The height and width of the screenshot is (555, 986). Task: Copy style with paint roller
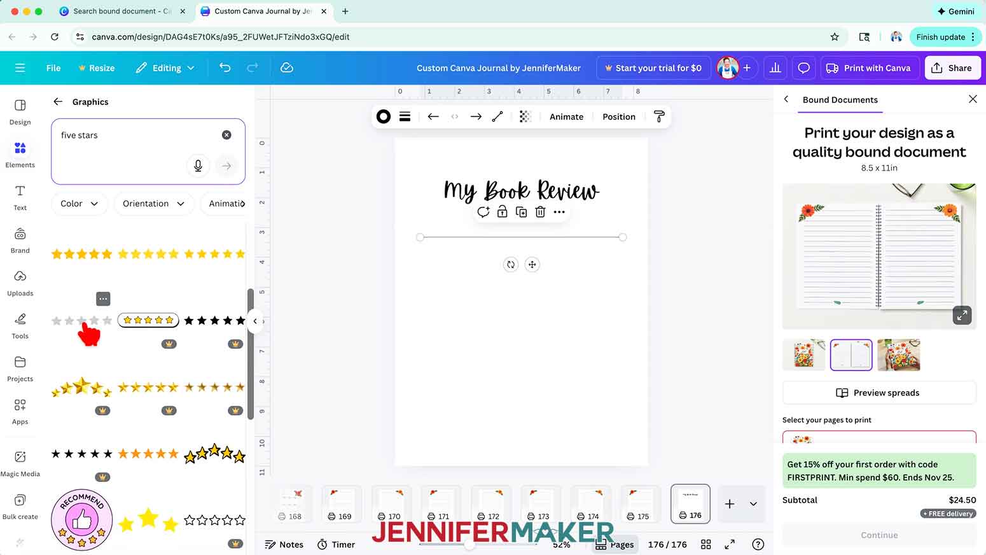click(x=659, y=116)
